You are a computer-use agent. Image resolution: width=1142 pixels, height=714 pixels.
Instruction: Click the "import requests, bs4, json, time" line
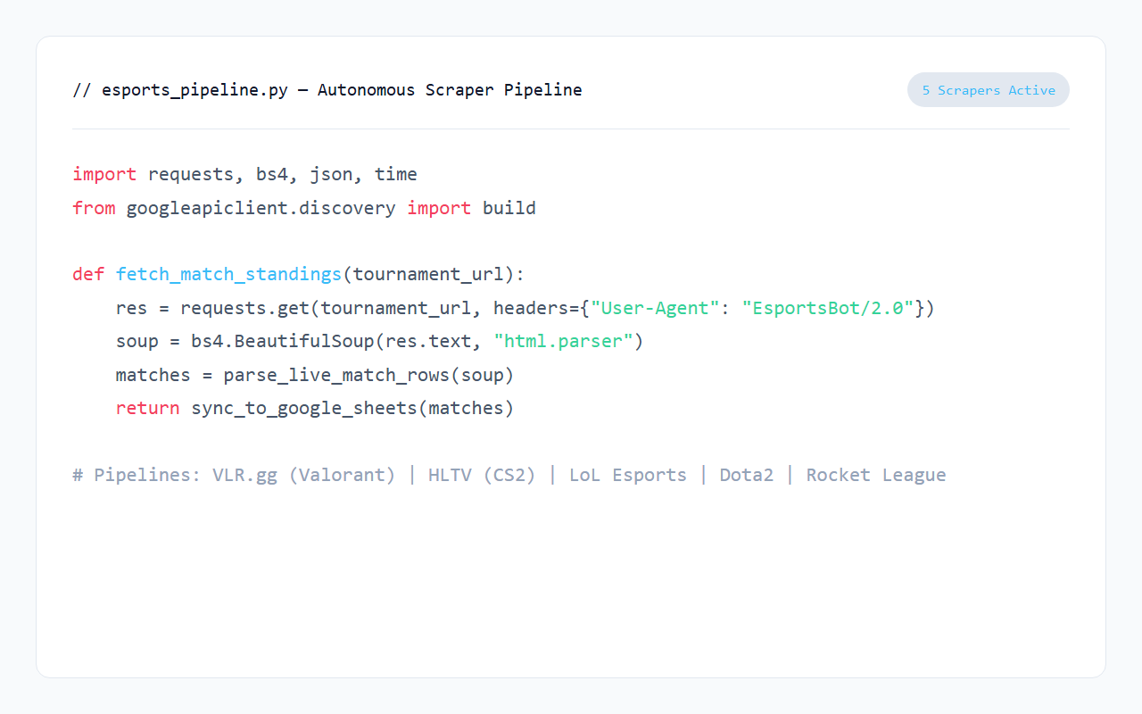click(245, 174)
